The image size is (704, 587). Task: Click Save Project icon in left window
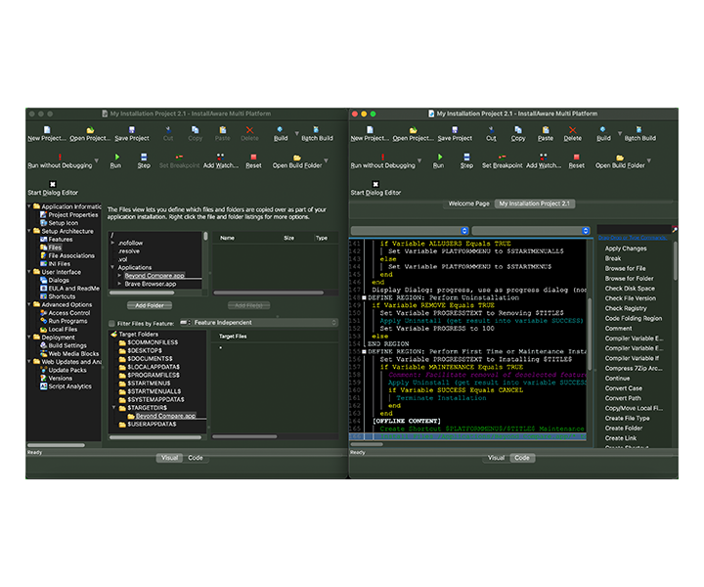pos(132,130)
